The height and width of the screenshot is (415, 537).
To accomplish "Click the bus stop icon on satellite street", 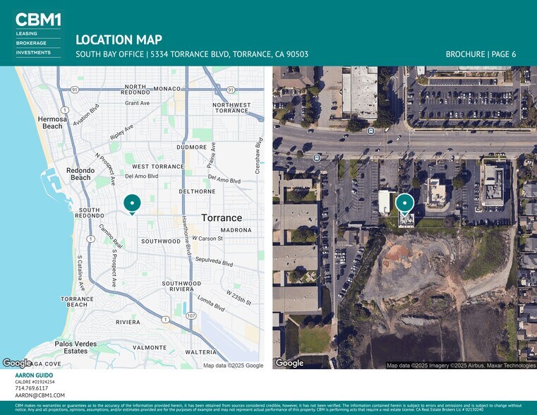I will point(371,130).
